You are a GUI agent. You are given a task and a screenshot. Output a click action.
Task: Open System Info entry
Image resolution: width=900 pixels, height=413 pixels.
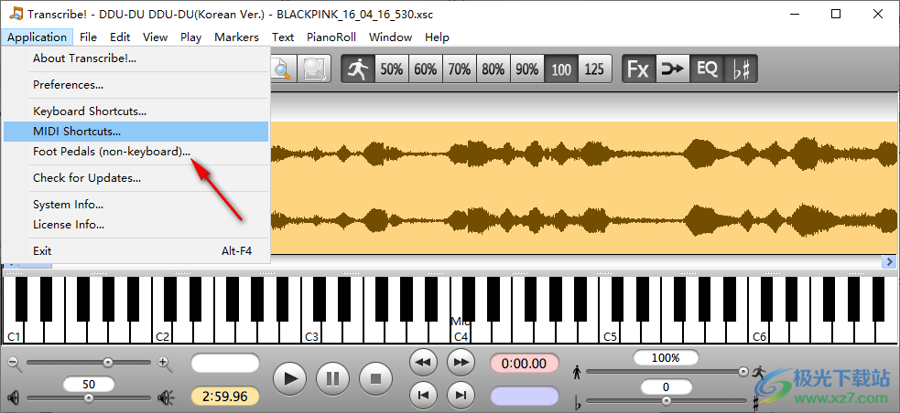tap(136, 205)
